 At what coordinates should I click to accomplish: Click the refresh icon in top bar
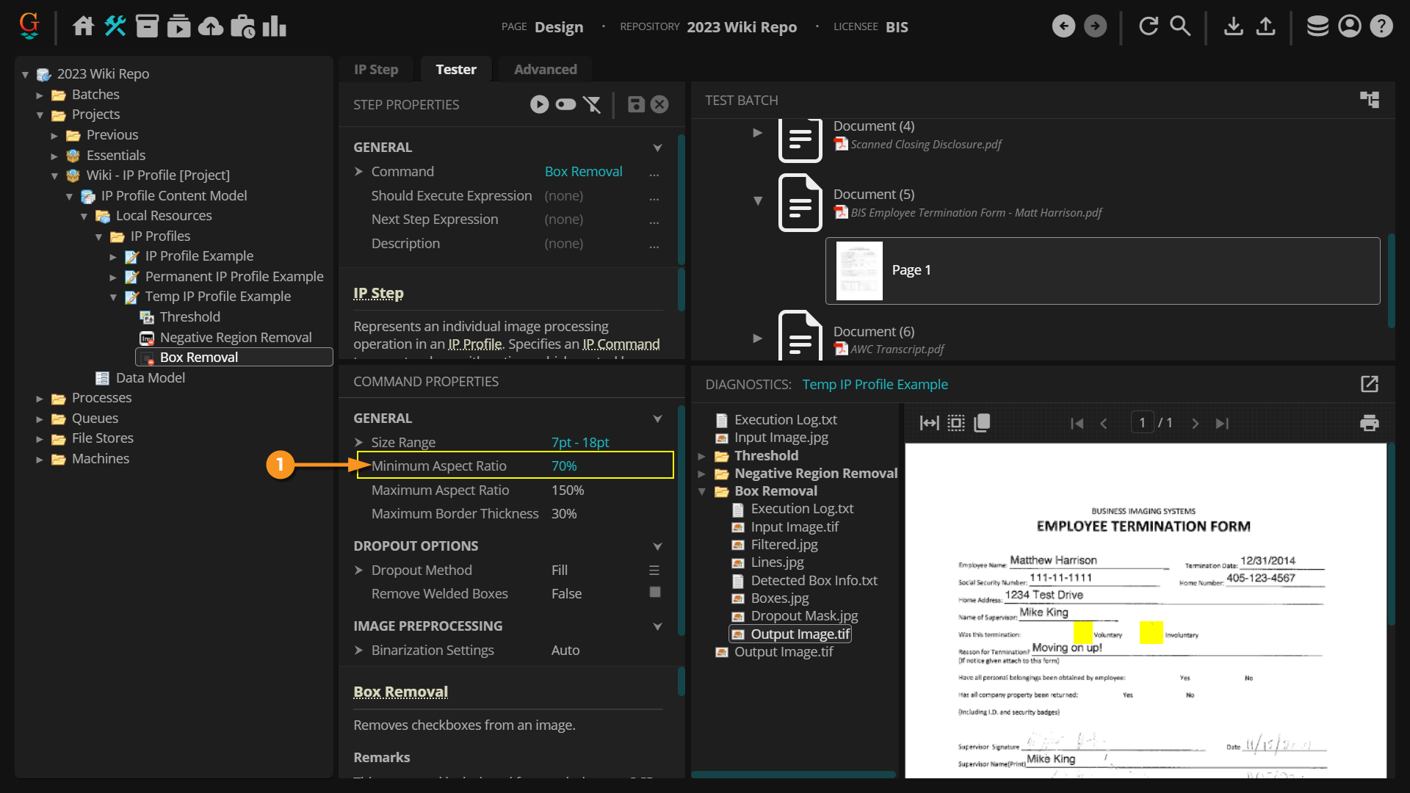(1148, 26)
